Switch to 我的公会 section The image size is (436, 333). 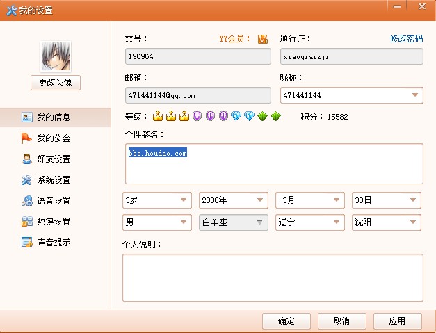pyautogui.click(x=56, y=138)
